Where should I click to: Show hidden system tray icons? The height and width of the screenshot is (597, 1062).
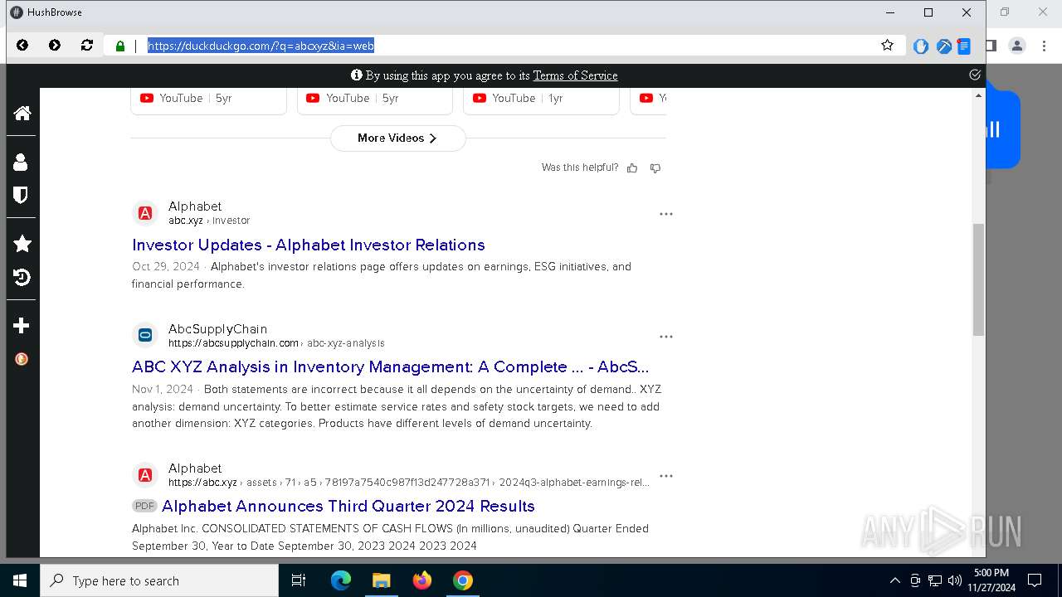[x=894, y=580]
